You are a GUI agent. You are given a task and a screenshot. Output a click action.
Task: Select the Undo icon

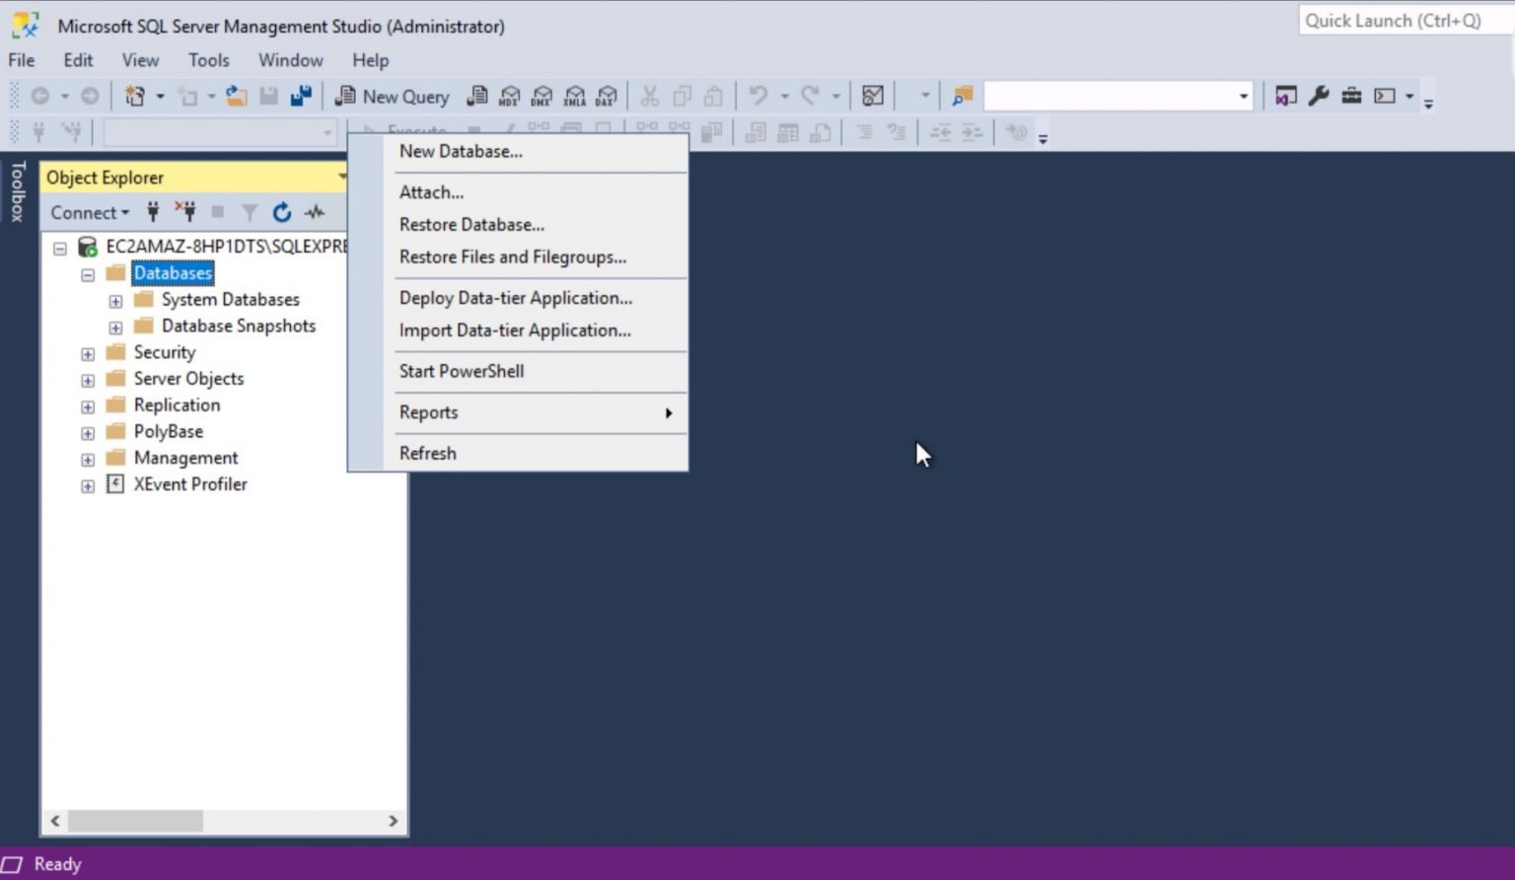(x=757, y=96)
